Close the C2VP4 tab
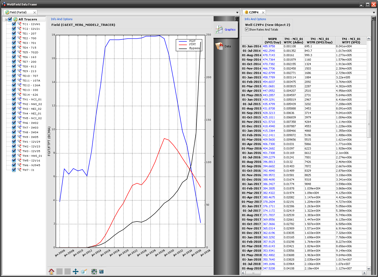378x277 pixels. pos(263,12)
